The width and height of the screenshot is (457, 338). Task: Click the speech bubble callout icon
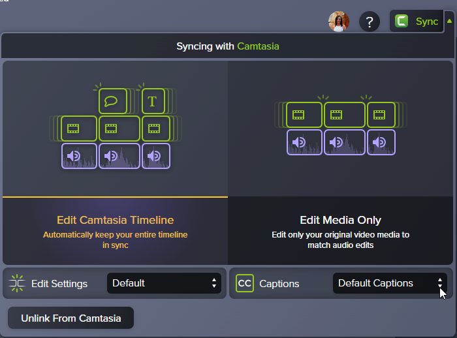[x=112, y=101]
